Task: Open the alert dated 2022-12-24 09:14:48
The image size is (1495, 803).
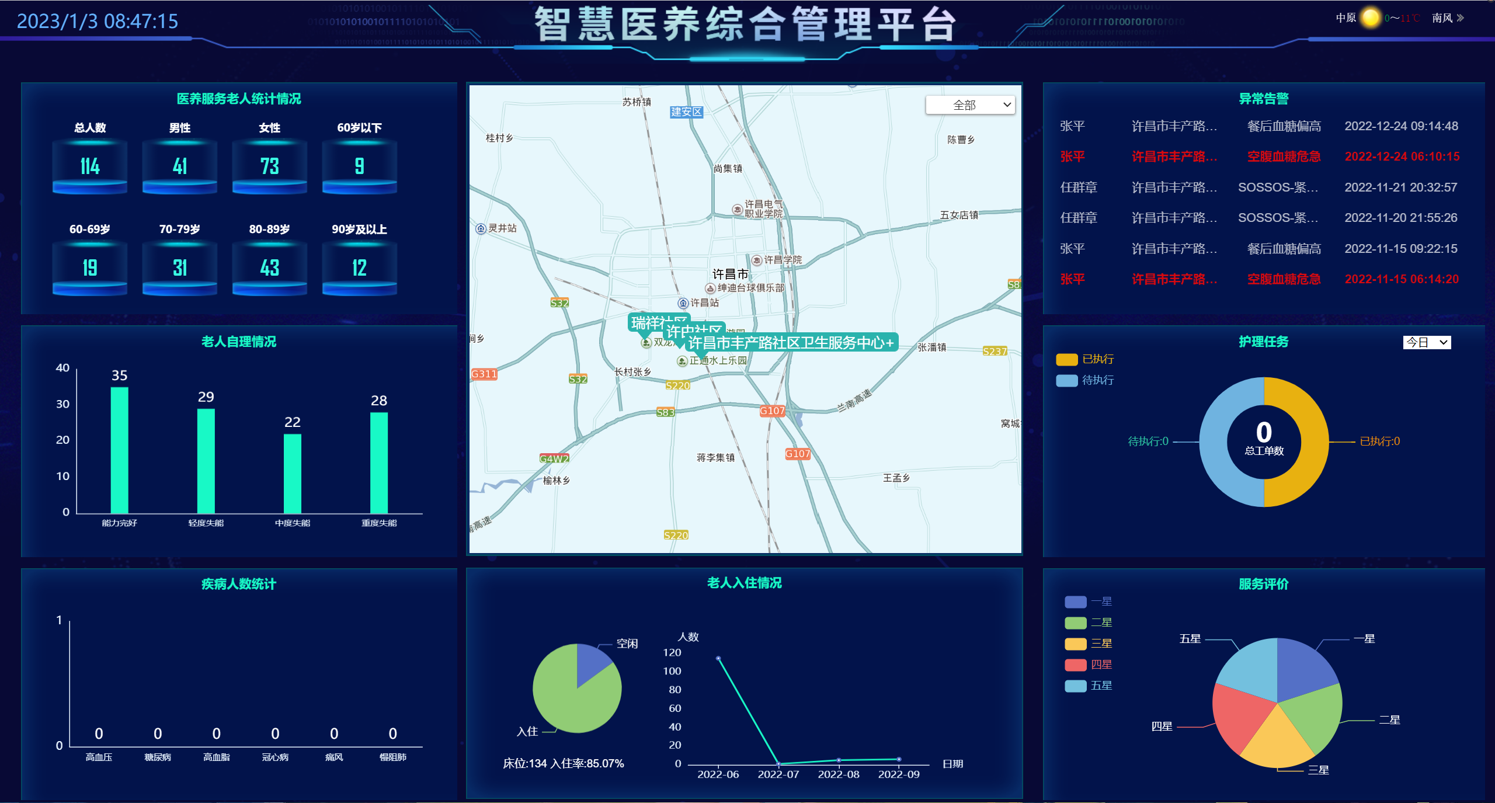Action: click(x=1259, y=126)
